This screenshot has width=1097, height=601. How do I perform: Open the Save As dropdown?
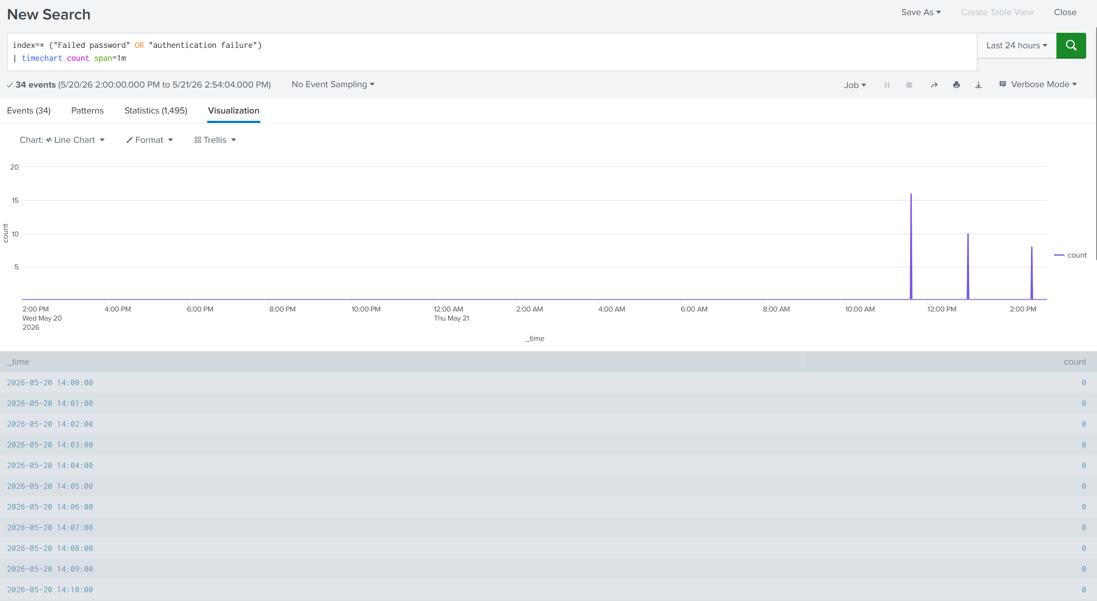point(921,12)
